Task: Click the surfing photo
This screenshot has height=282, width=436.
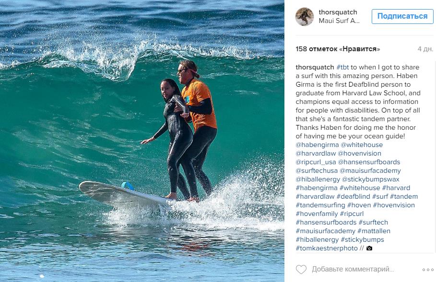Action: (x=142, y=141)
